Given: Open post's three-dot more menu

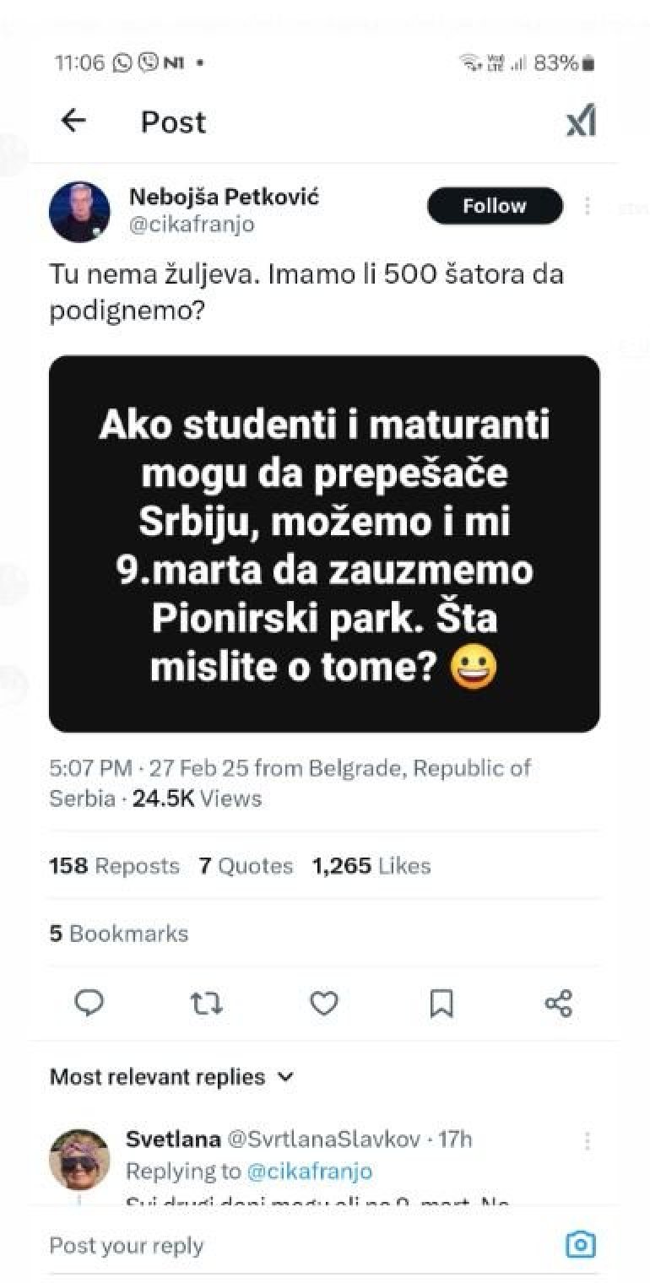Looking at the screenshot, I should click(588, 206).
